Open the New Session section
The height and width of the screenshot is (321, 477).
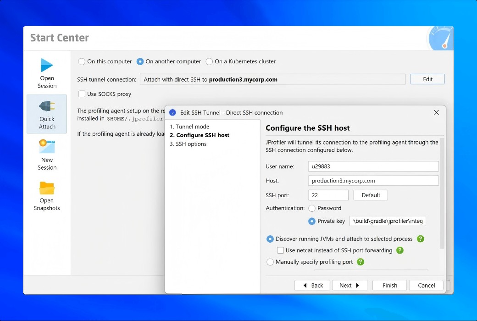point(47,155)
